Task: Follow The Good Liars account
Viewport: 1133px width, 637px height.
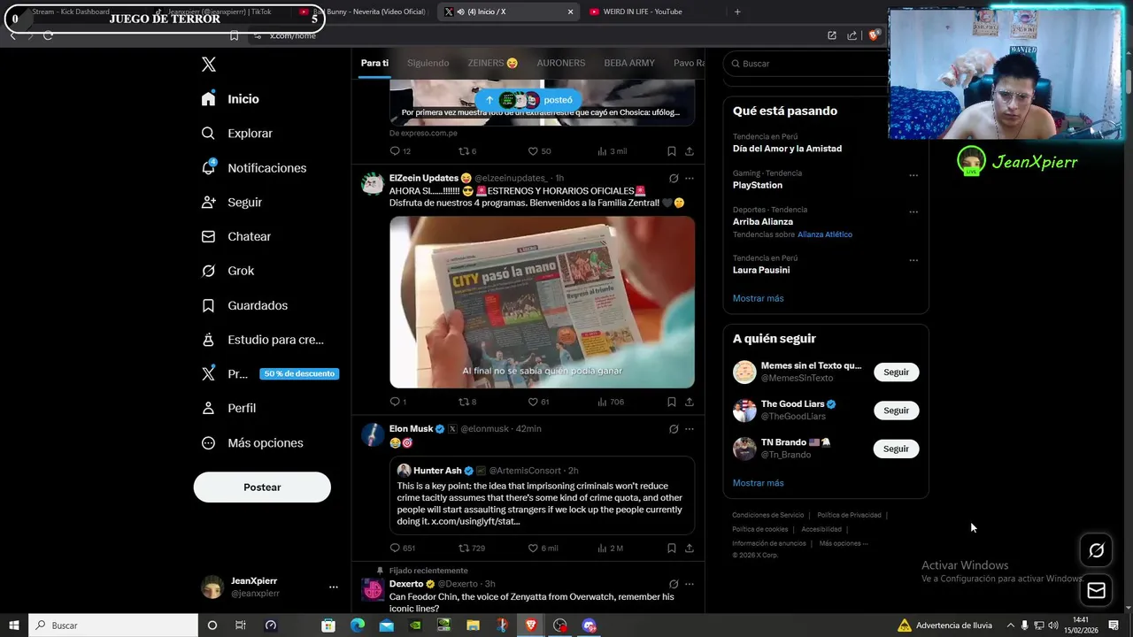Action: pyautogui.click(x=896, y=411)
